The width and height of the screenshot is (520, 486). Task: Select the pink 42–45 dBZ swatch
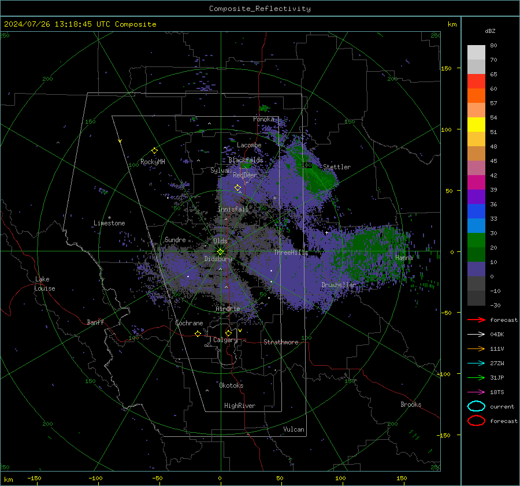[x=476, y=168]
